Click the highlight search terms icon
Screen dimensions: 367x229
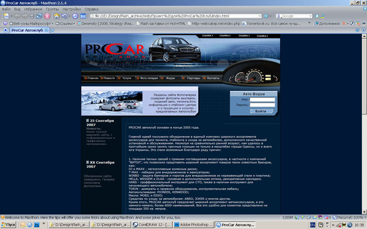(x=323, y=16)
